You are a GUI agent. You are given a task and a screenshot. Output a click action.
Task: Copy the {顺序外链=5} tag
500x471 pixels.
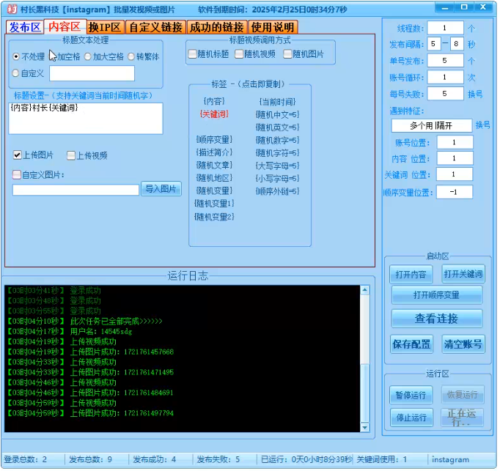[x=277, y=191]
